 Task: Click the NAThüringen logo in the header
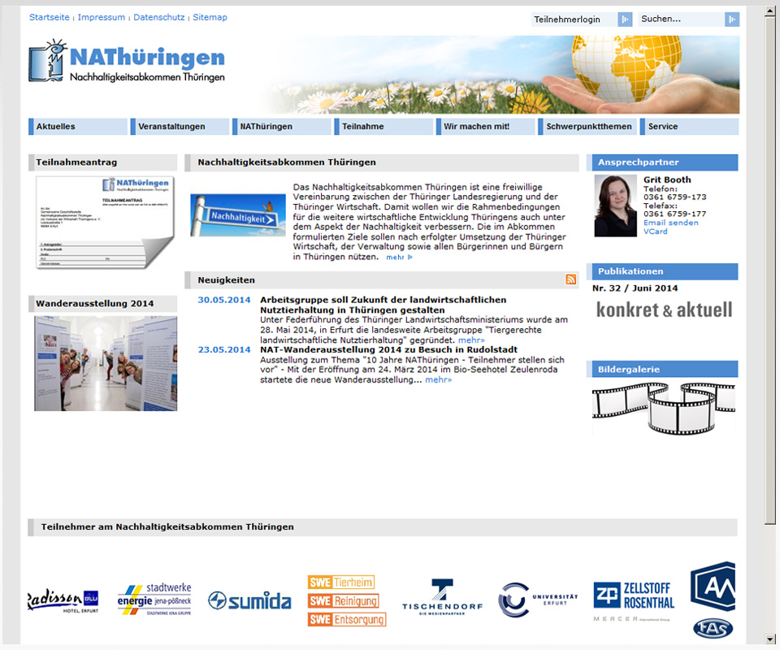pos(127,61)
